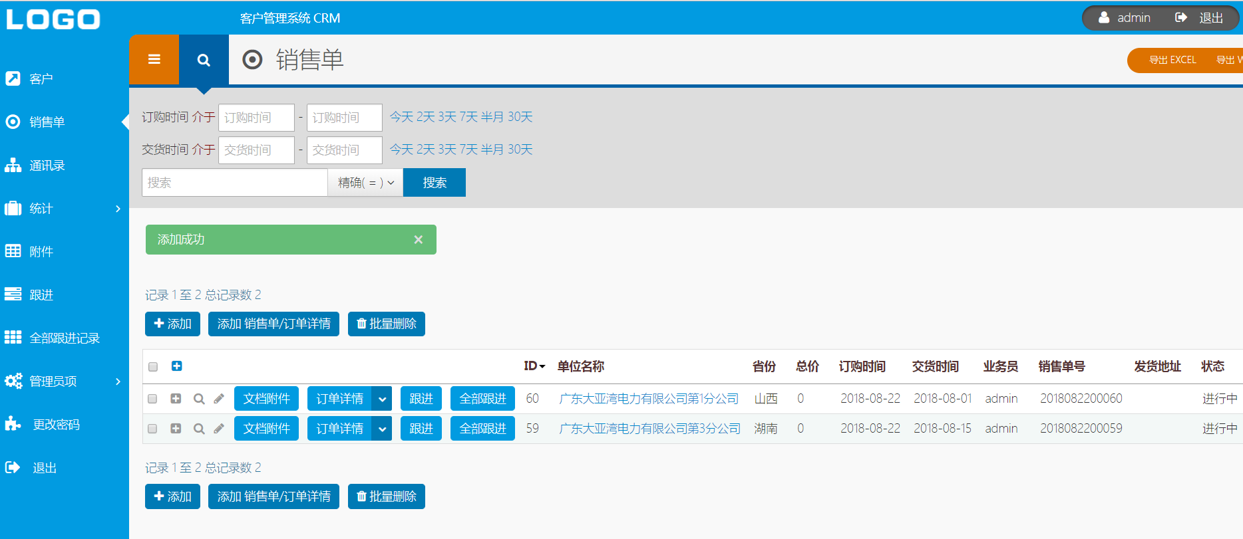Click the 退出 logout icon in top bar
Screen dimensions: 1243x539
pos(1181,18)
